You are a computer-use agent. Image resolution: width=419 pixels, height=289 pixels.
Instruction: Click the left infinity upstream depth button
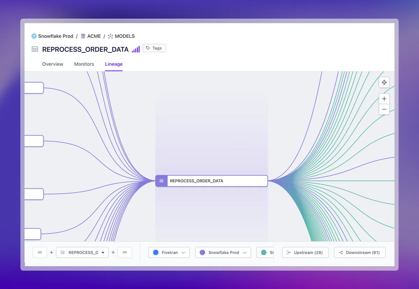40,252
